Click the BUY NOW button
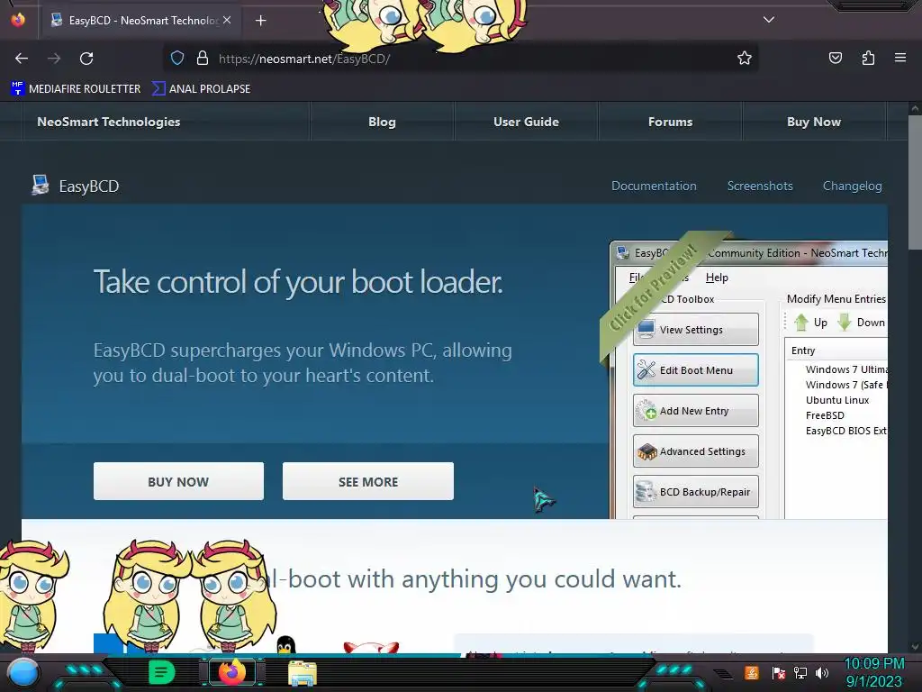 tap(178, 481)
